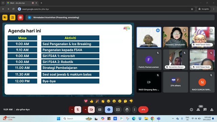Raise hand in the meeting

tap(127, 109)
